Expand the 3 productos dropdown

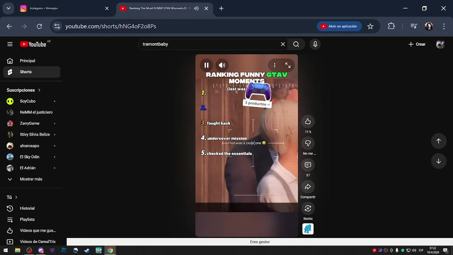pyautogui.click(x=257, y=104)
